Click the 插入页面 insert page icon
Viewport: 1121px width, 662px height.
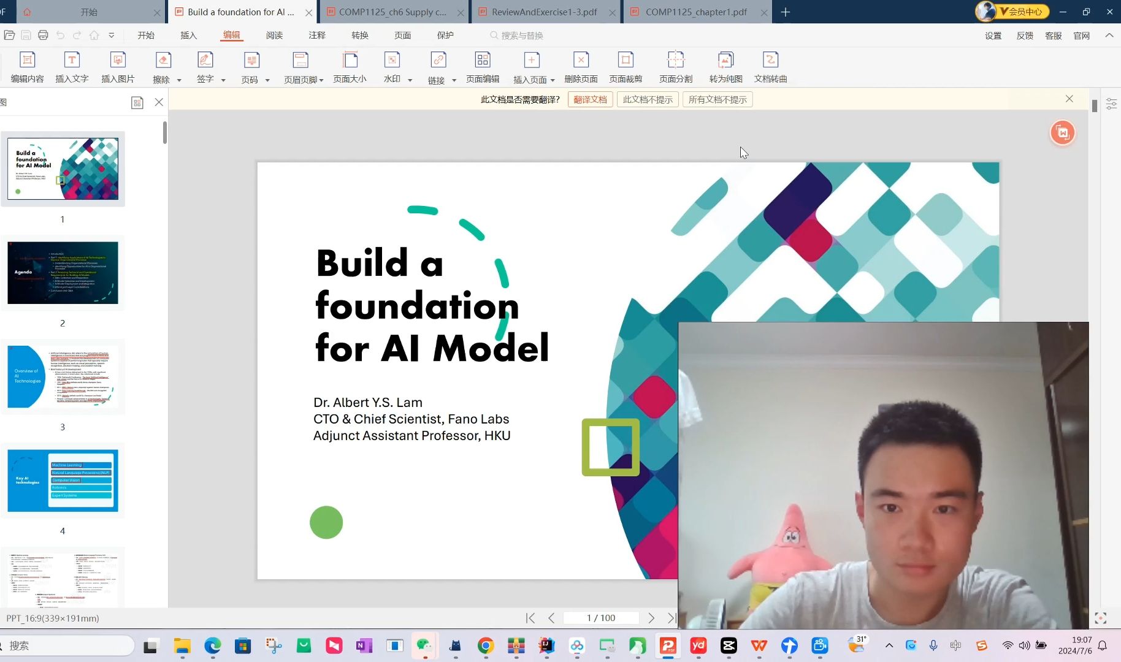(x=532, y=60)
